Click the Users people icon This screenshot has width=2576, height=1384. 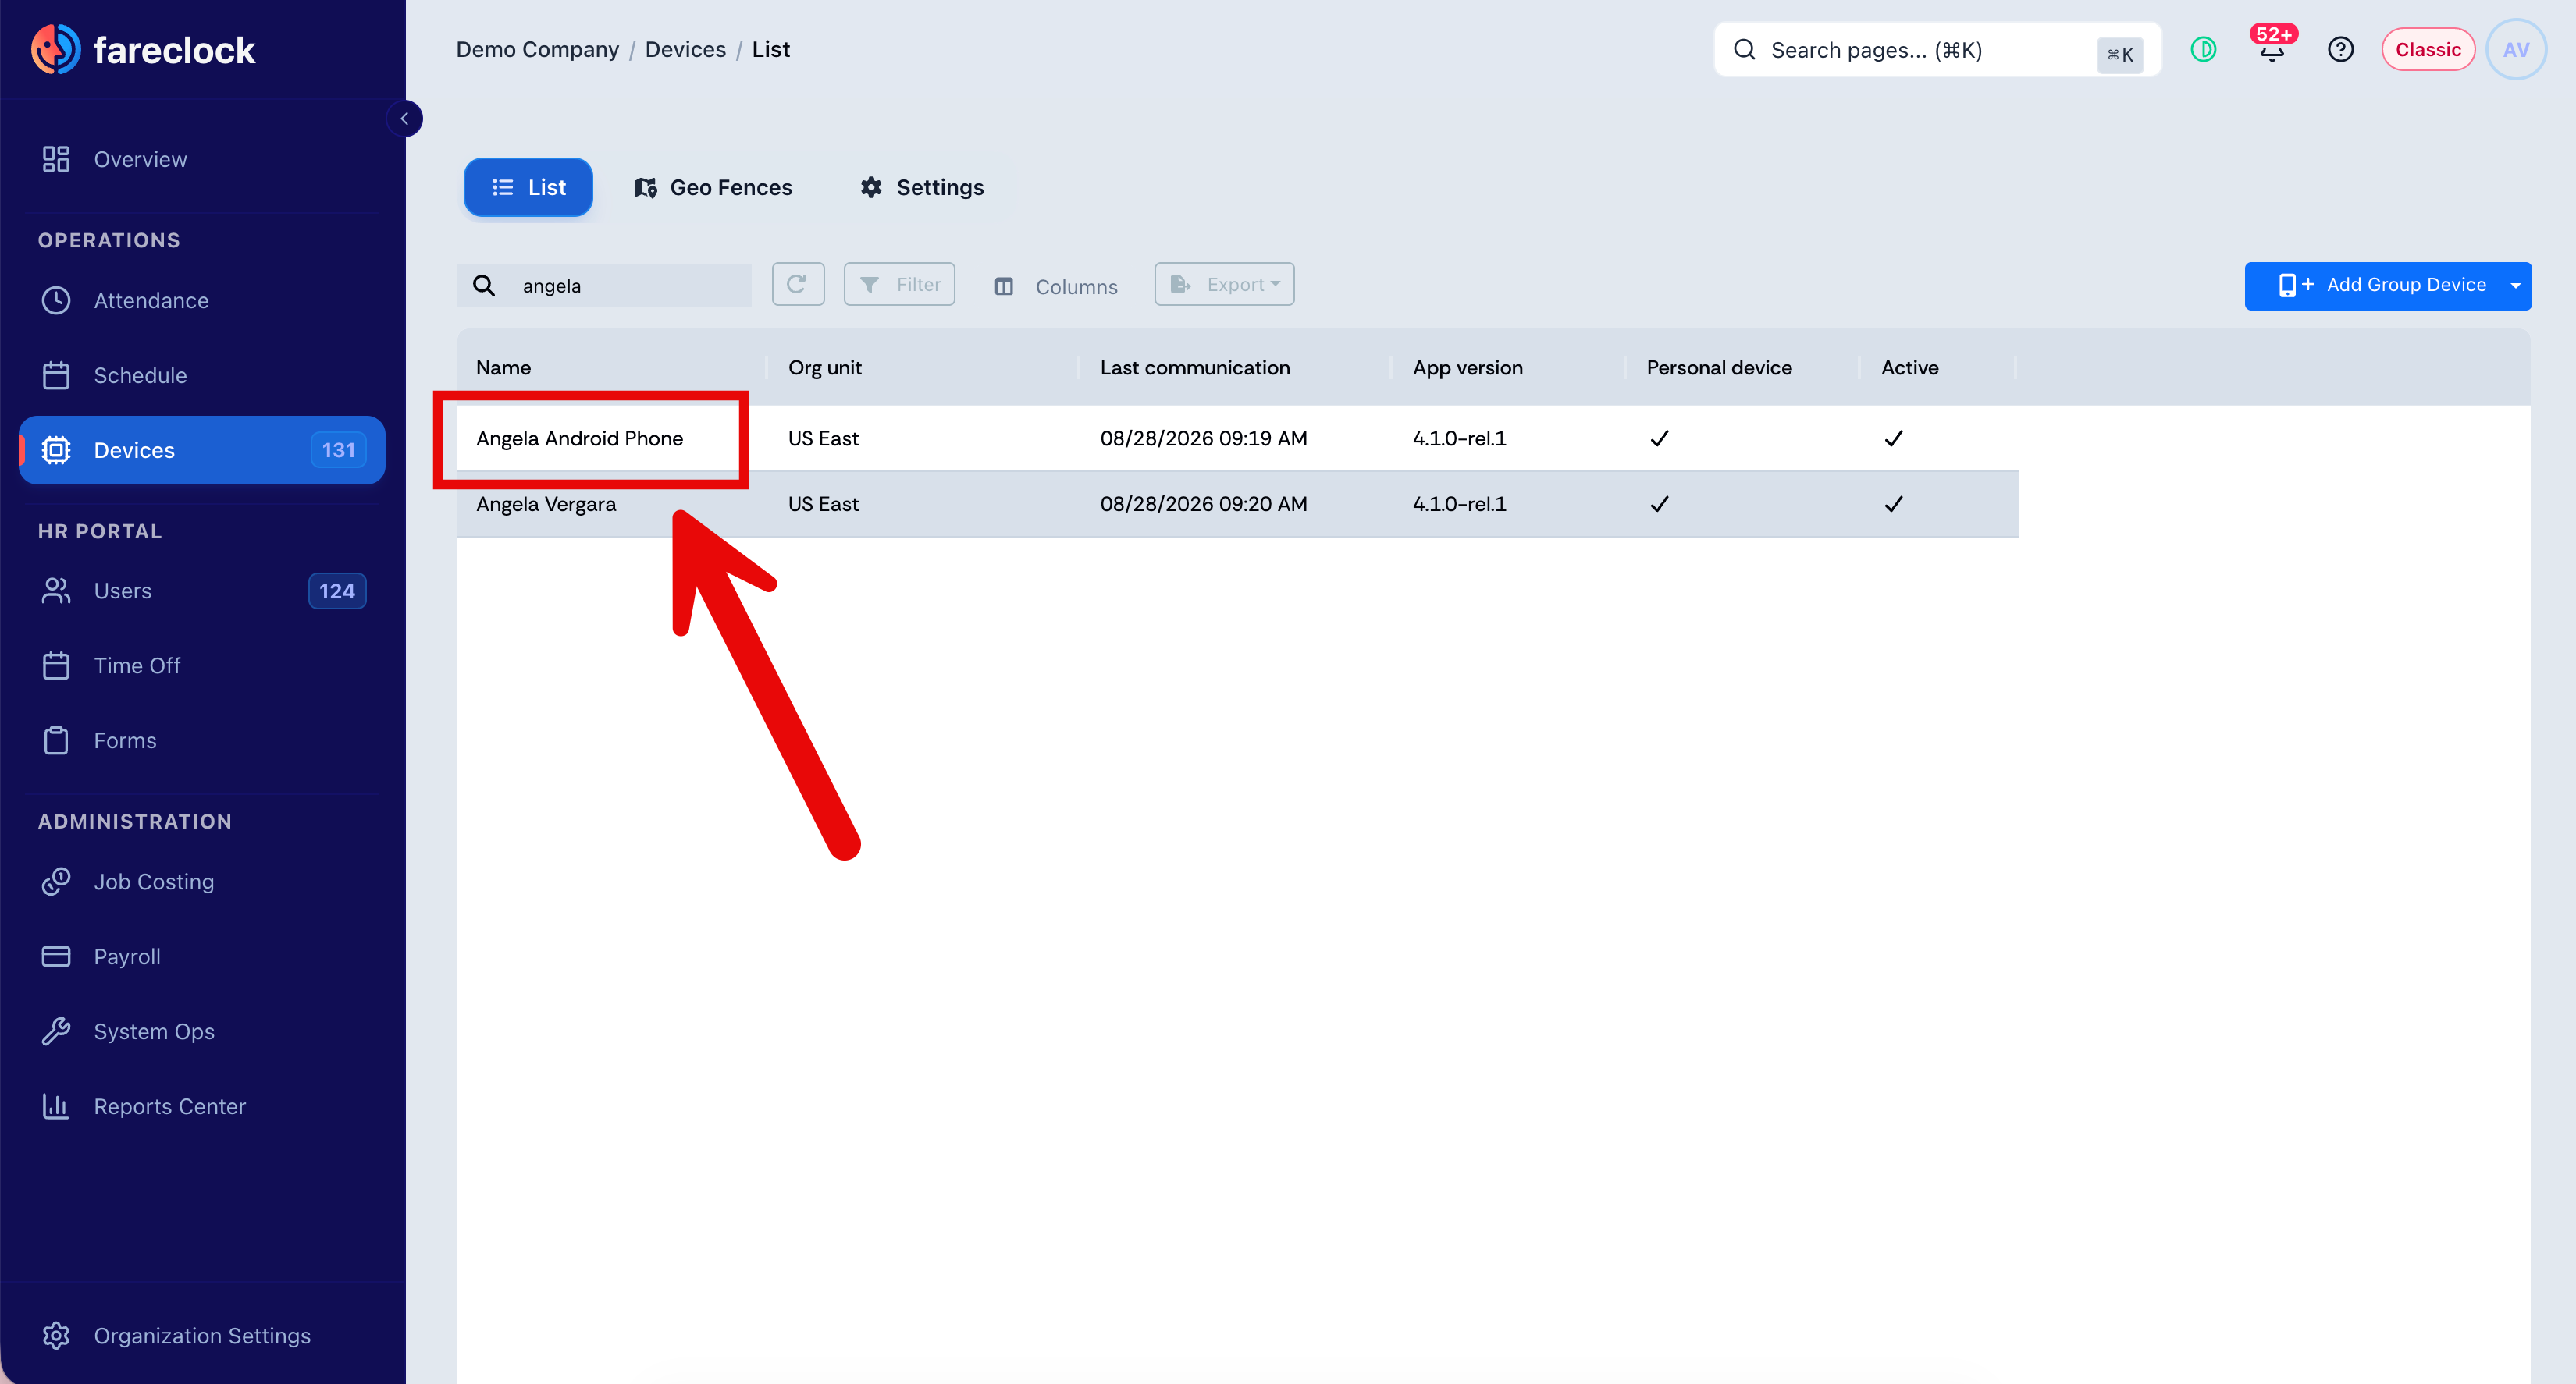(56, 591)
